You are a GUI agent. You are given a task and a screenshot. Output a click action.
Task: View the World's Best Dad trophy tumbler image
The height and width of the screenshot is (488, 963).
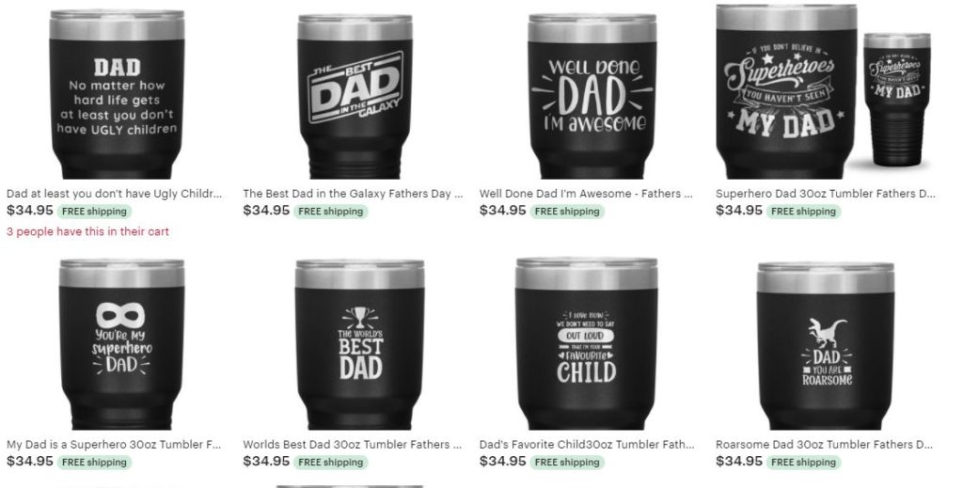coord(359,344)
